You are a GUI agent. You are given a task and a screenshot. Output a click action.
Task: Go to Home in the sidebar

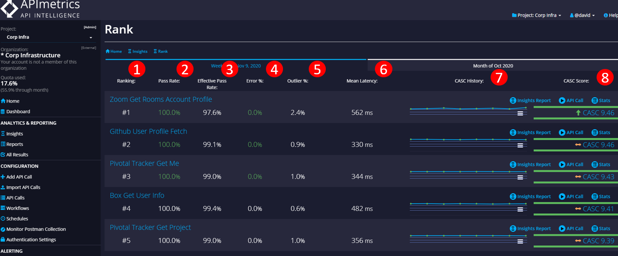point(10,101)
